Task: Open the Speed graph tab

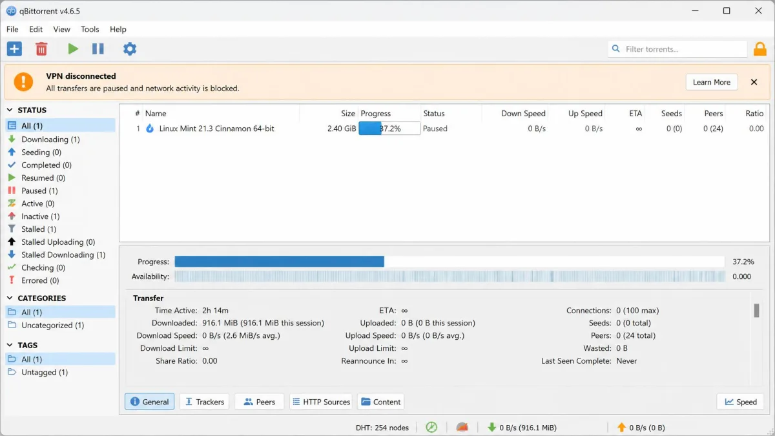Action: (741, 402)
